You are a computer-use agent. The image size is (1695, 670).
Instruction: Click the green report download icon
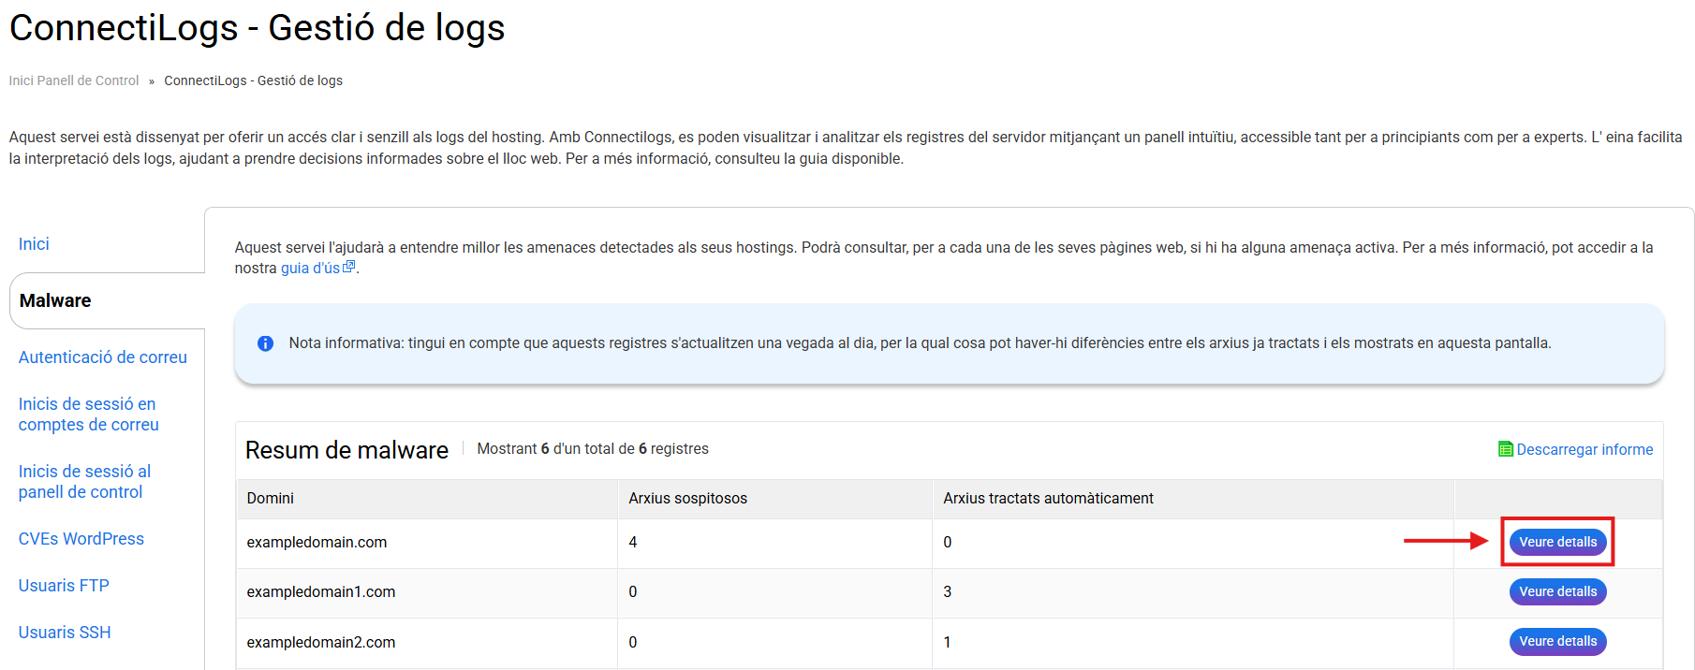tap(1505, 449)
